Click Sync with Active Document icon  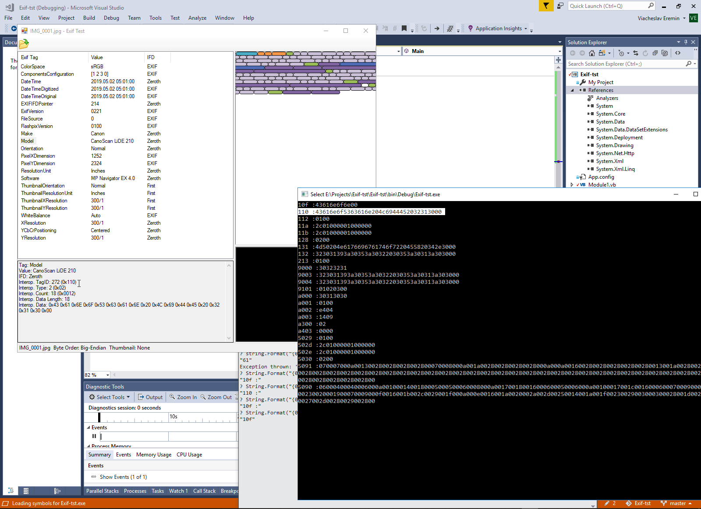point(636,53)
